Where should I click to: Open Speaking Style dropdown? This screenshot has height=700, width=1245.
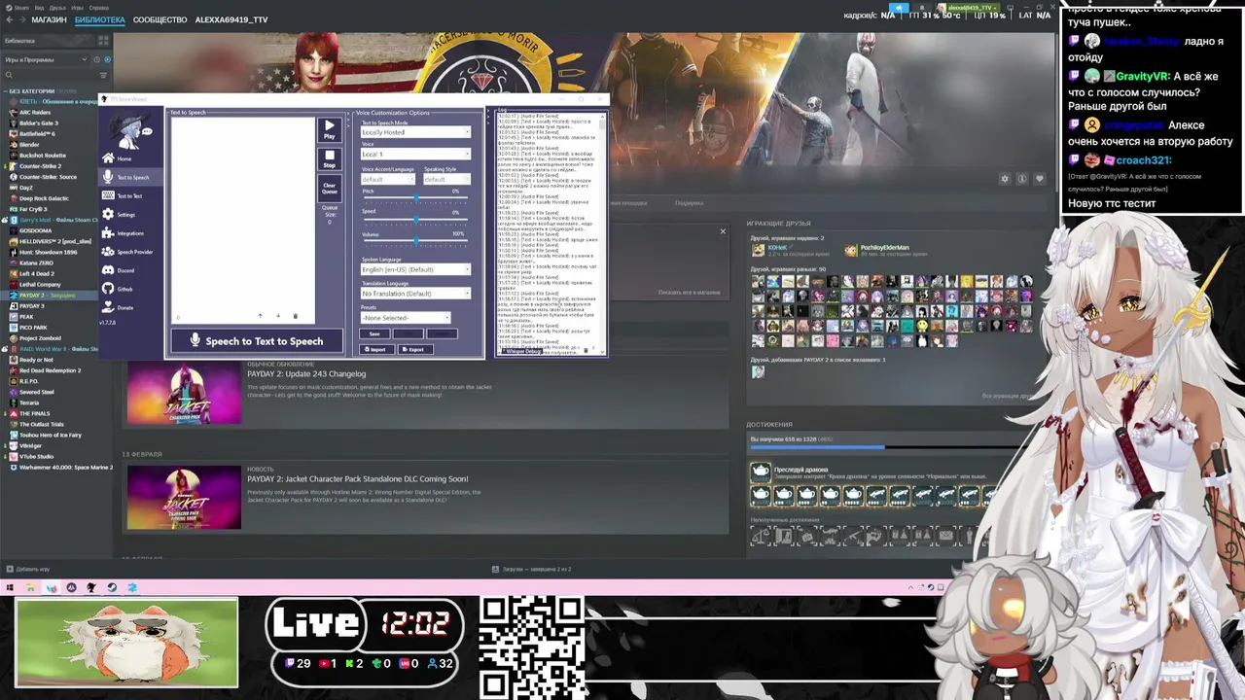pyautogui.click(x=447, y=179)
